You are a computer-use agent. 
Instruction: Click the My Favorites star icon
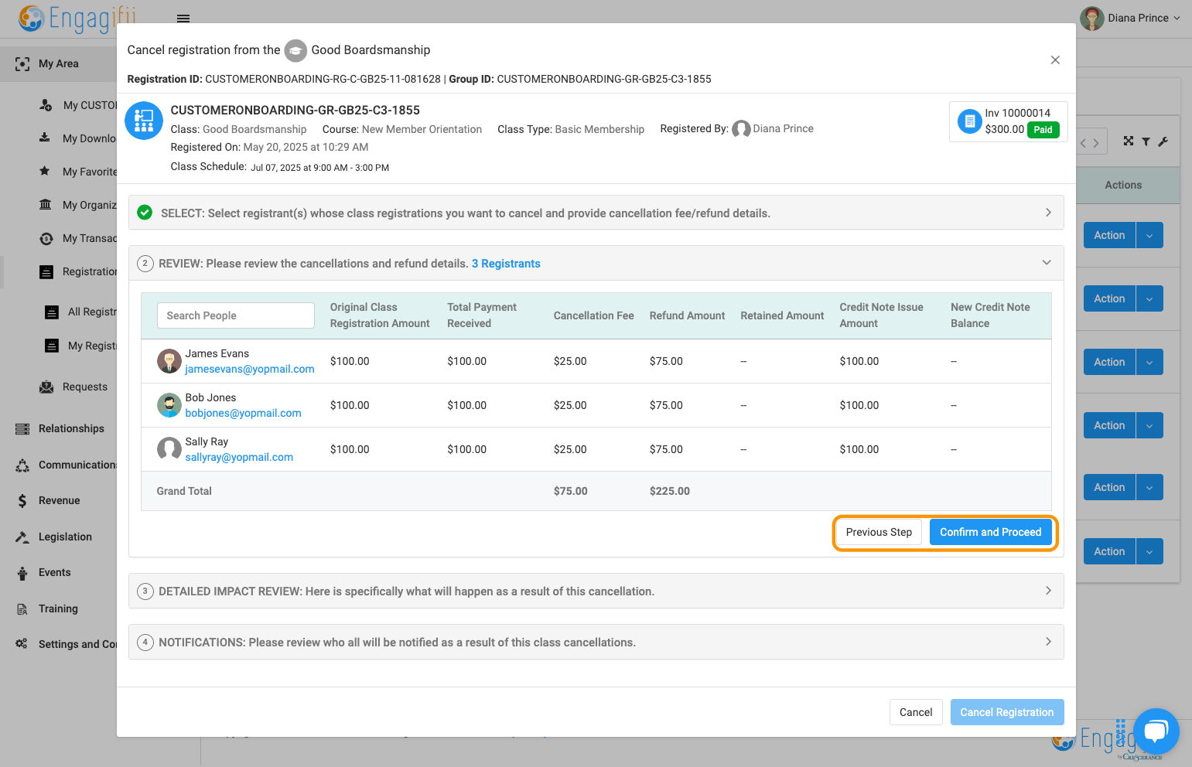click(45, 171)
